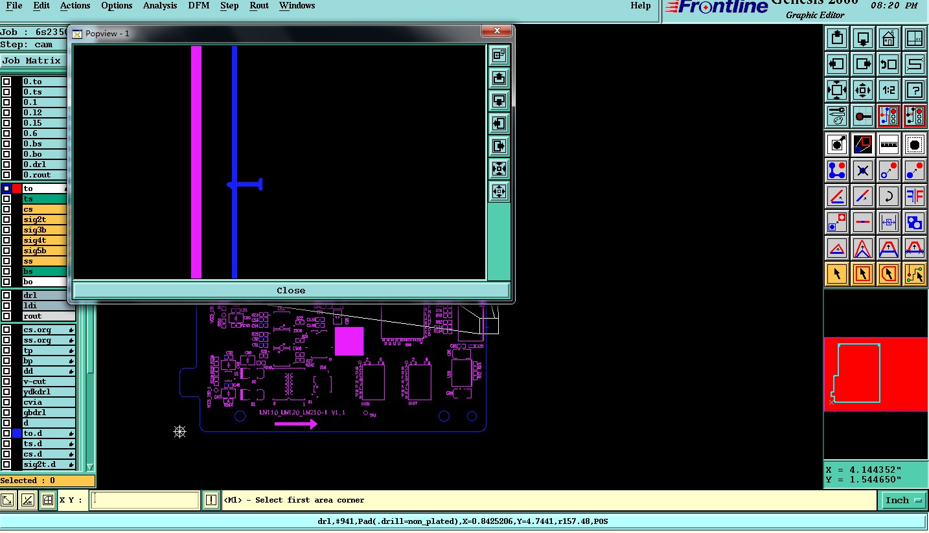Click the XY coordinate input field
The height and width of the screenshot is (533, 929).
(144, 500)
